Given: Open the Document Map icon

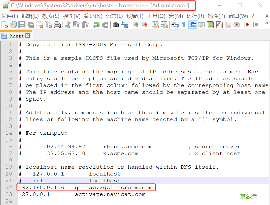Looking at the screenshot, I should click(210, 25).
